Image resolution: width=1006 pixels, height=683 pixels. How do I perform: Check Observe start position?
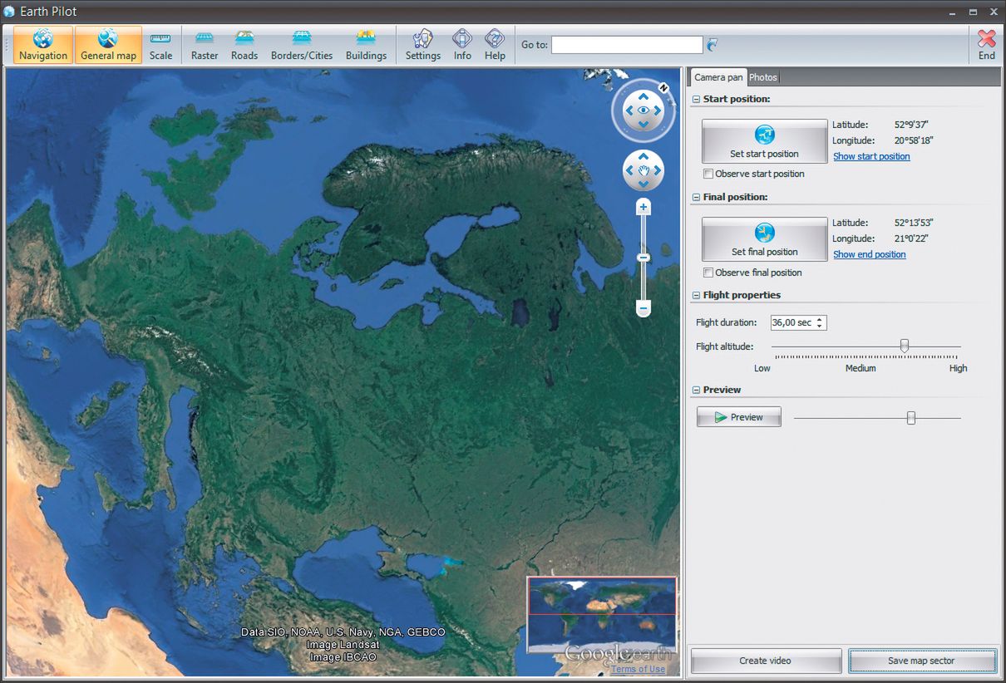point(708,174)
